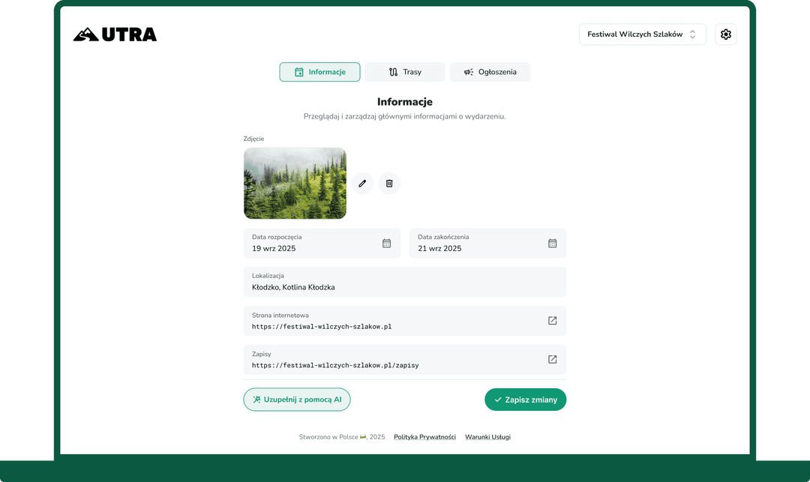
Task: Click the Lokalizacja input field
Action: coord(405,282)
